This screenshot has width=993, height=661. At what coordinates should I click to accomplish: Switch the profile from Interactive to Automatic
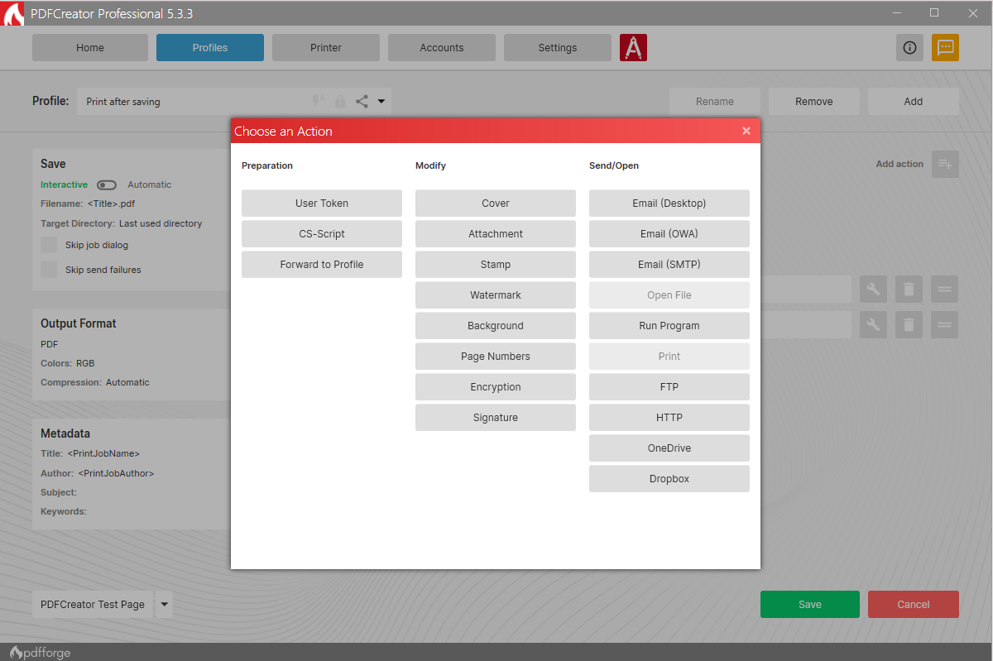107,184
